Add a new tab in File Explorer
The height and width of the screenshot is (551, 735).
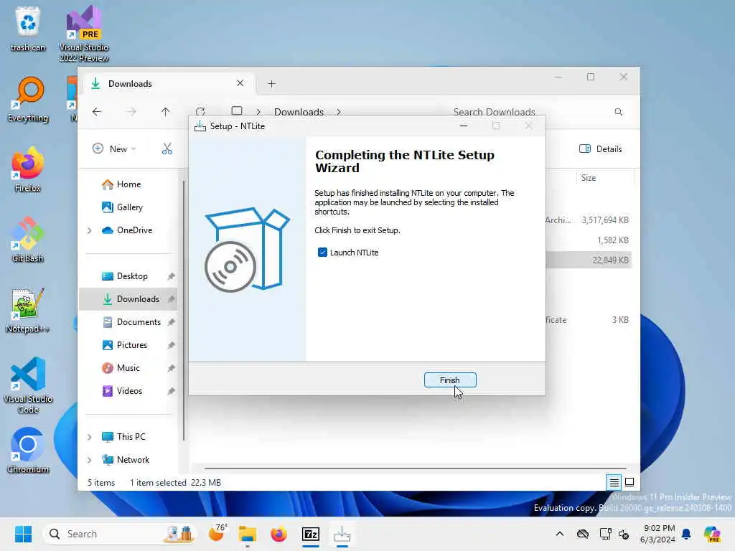271,84
